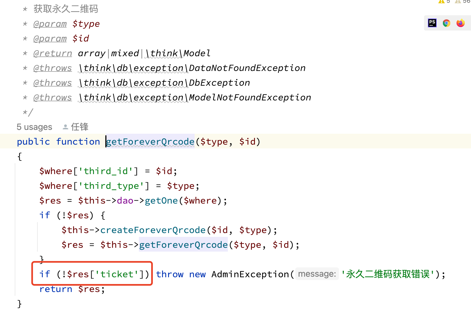Image resolution: width=471 pixels, height=322 pixels.
Task: Click the getOne method call
Action: coord(161,201)
